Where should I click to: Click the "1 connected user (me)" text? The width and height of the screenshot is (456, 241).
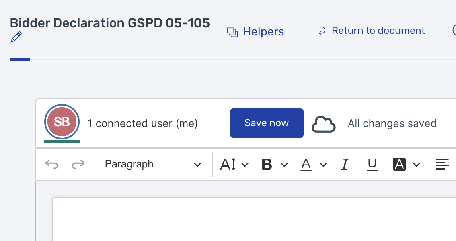pos(143,123)
